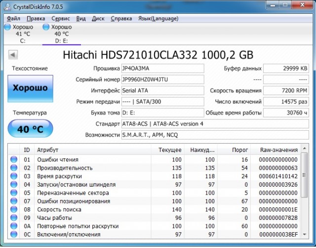
Task: Click the Порог column header
Action: point(234,150)
